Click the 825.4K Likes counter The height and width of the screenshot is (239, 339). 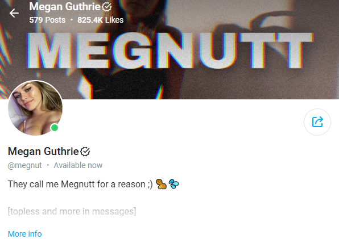101,20
